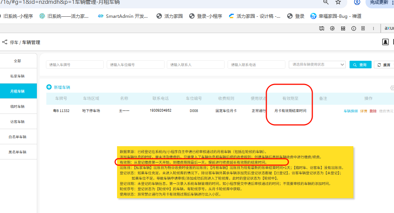Select the 临时车辆 category tab
The width and height of the screenshot is (394, 213).
click(x=17, y=106)
